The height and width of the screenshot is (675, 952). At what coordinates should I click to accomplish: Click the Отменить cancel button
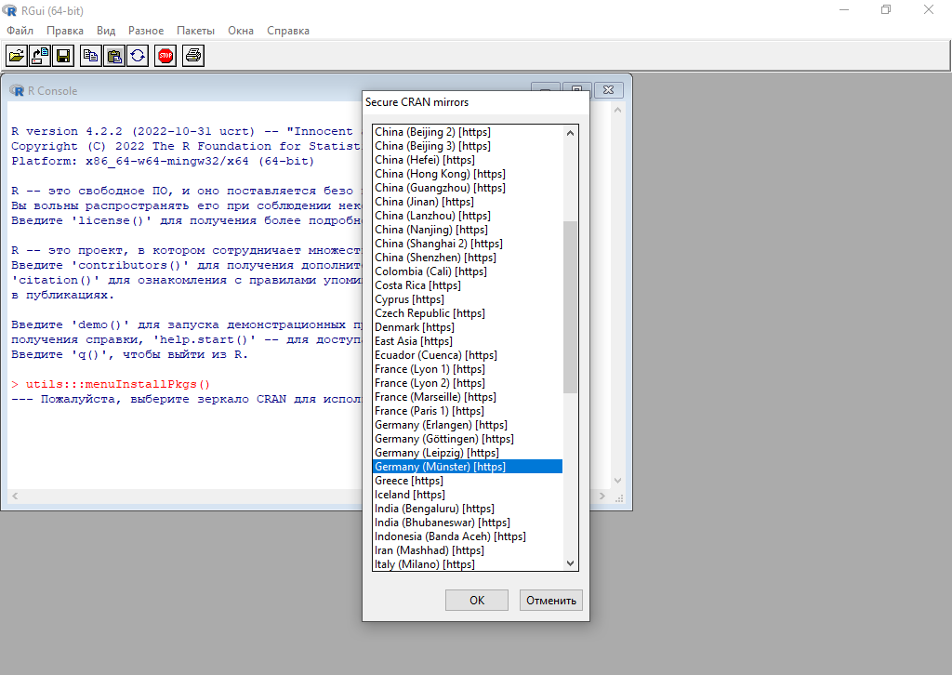tap(551, 600)
